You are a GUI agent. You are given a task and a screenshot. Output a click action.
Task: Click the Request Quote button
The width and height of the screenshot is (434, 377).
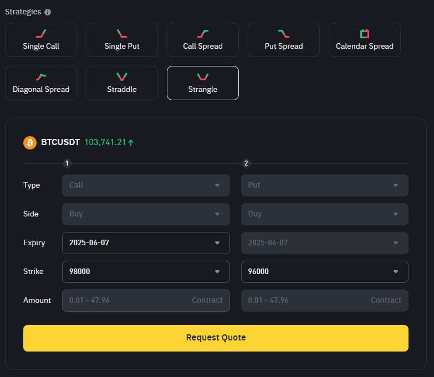(216, 338)
